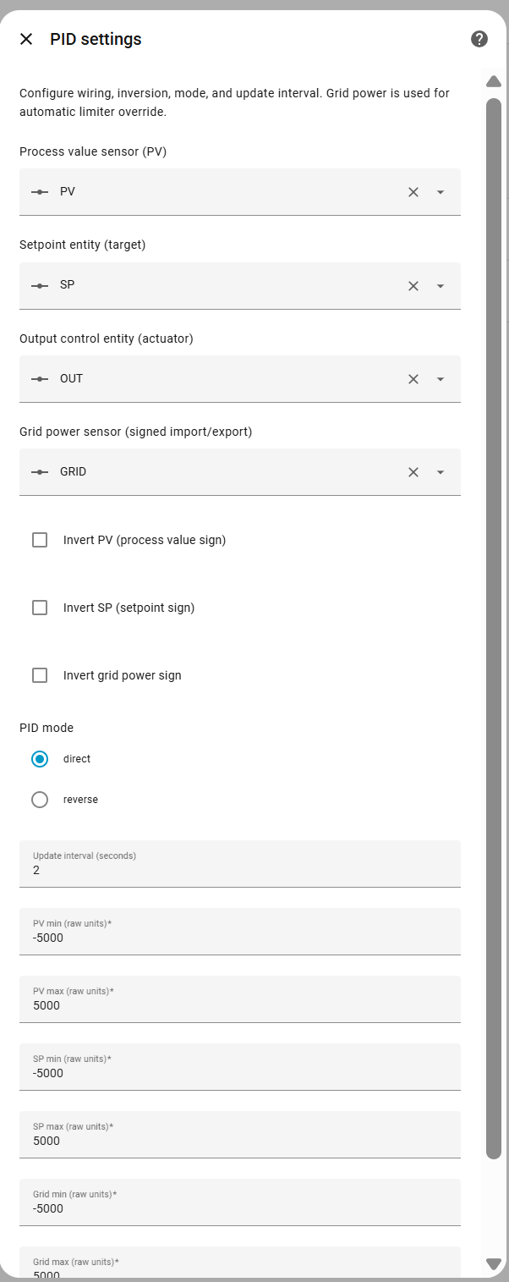Edit the Update interval seconds field

tap(240, 864)
